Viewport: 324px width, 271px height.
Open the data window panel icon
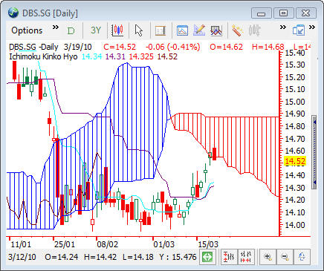161,30
